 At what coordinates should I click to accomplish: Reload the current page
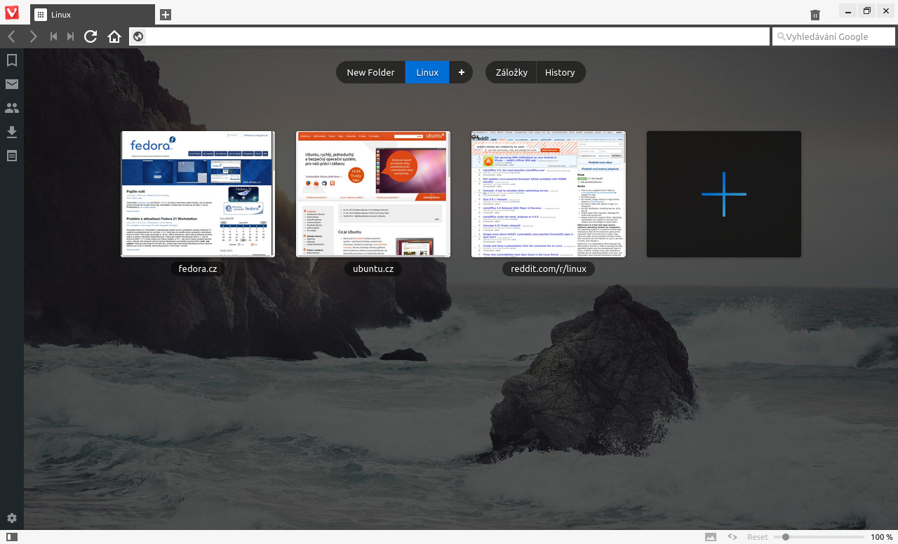(91, 36)
